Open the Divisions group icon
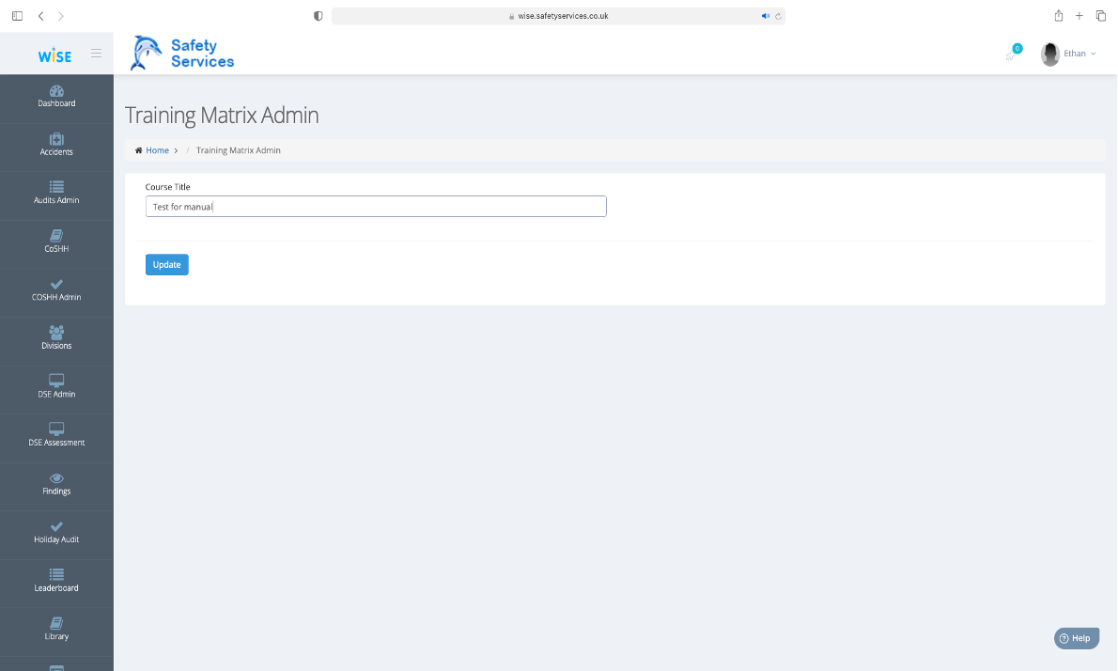Viewport: 1118px width, 671px height. [56, 332]
